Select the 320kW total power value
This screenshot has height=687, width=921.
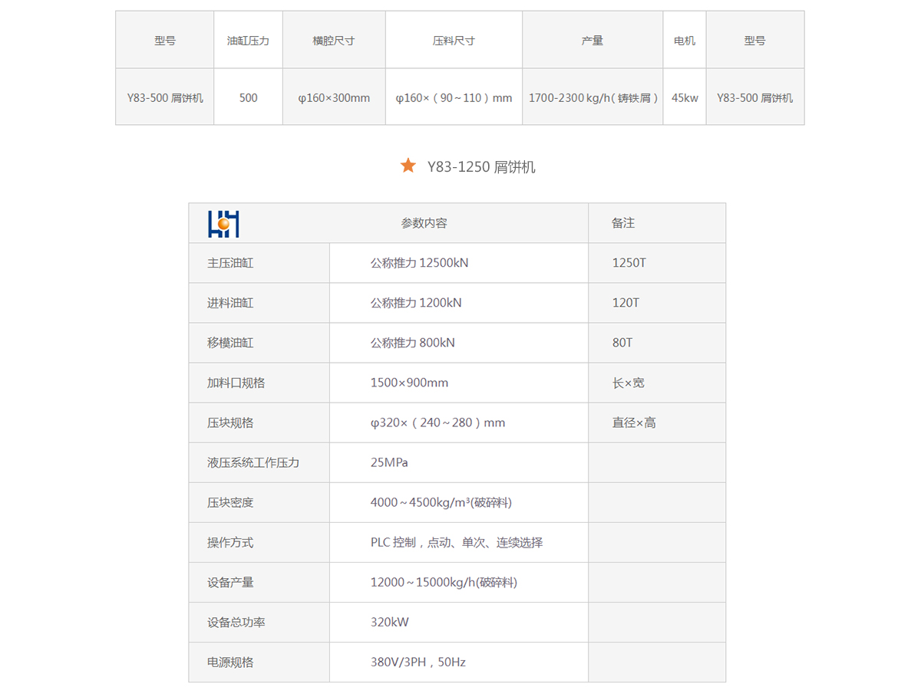pos(390,622)
